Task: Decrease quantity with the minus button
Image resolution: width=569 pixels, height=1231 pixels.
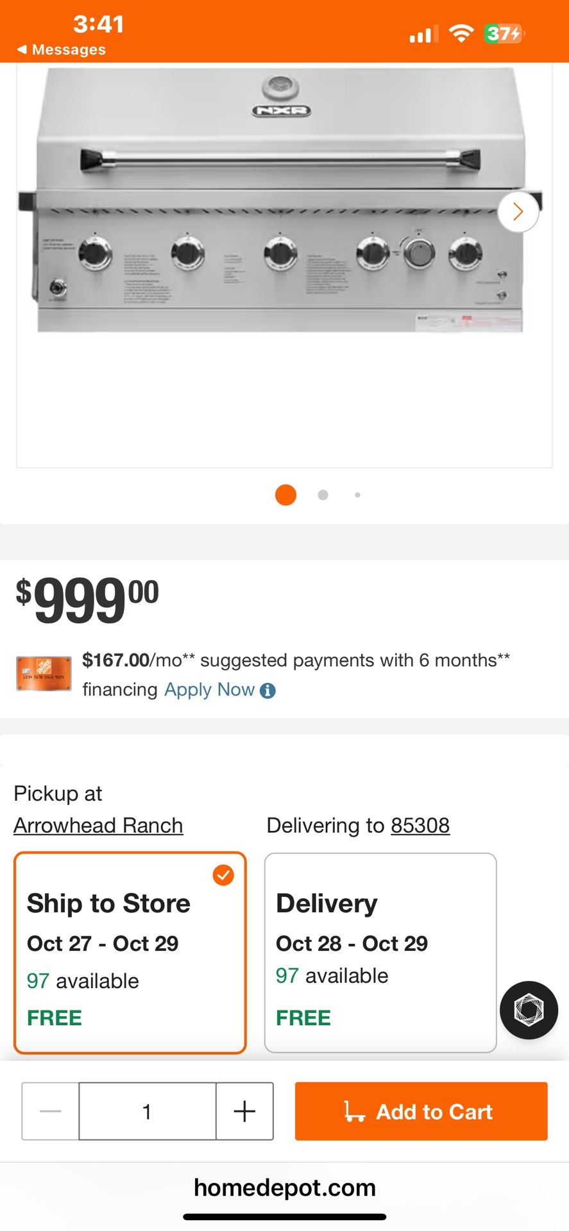Action: (x=51, y=1111)
